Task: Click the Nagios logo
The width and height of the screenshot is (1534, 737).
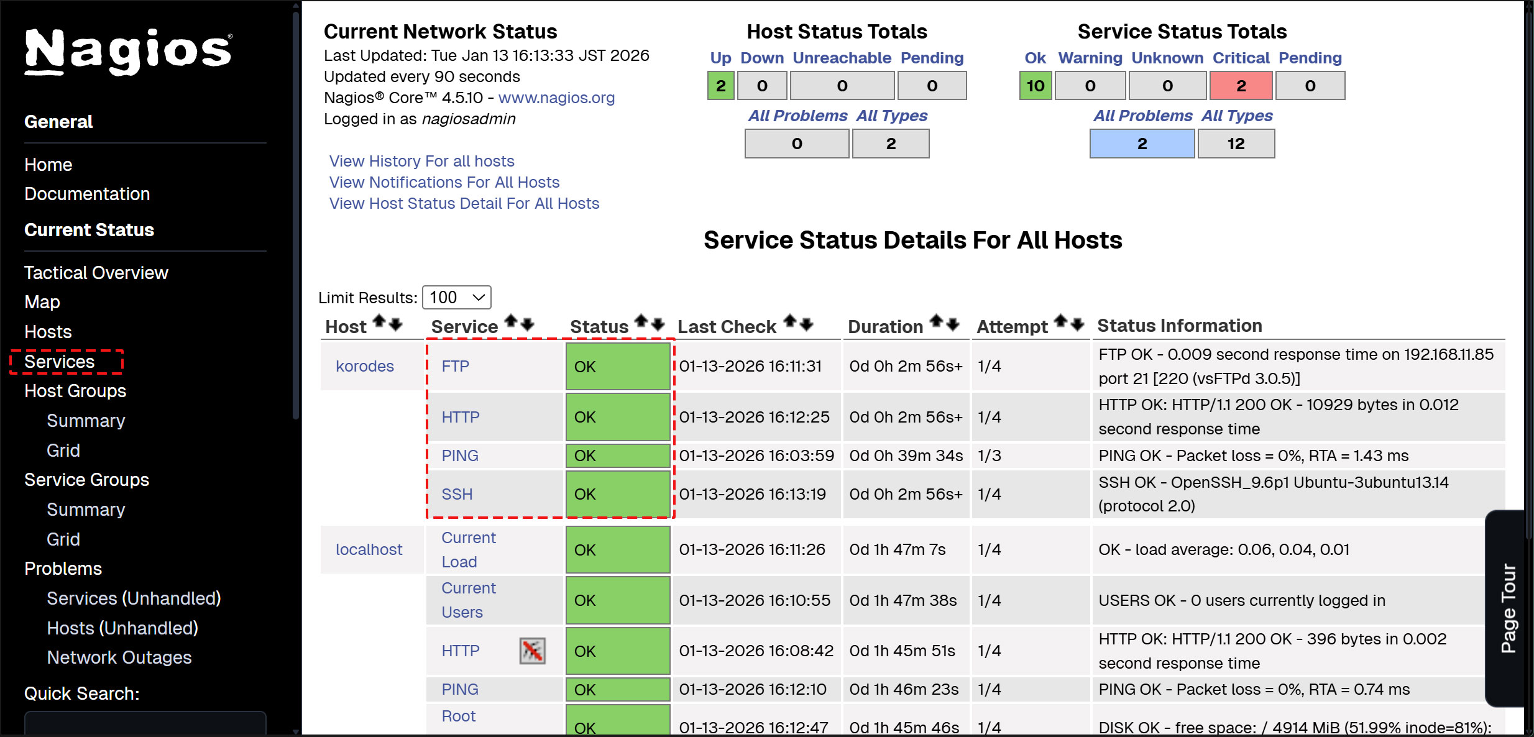Action: (128, 52)
